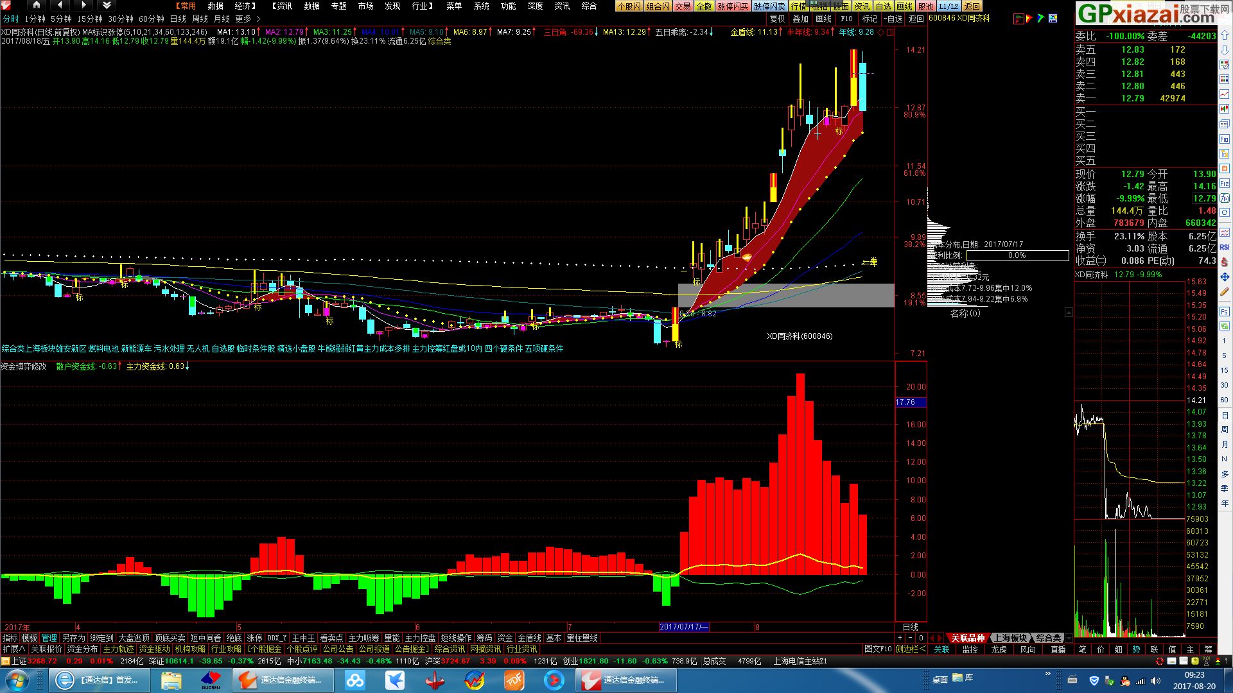Go back with the left arrow icon
The image size is (1233, 693).
point(60,5)
